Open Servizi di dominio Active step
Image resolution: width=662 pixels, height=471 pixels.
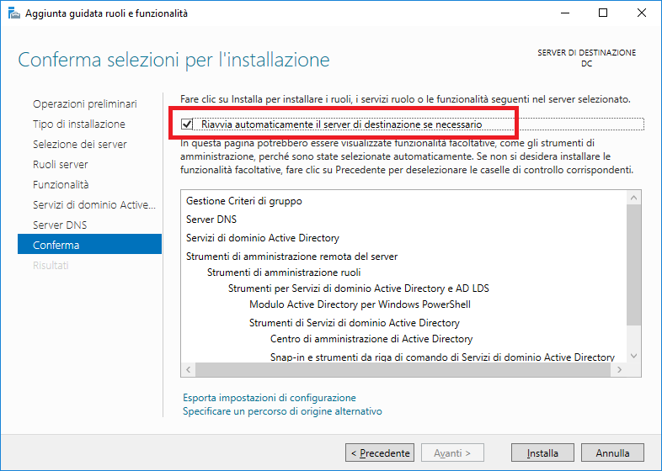tap(94, 205)
